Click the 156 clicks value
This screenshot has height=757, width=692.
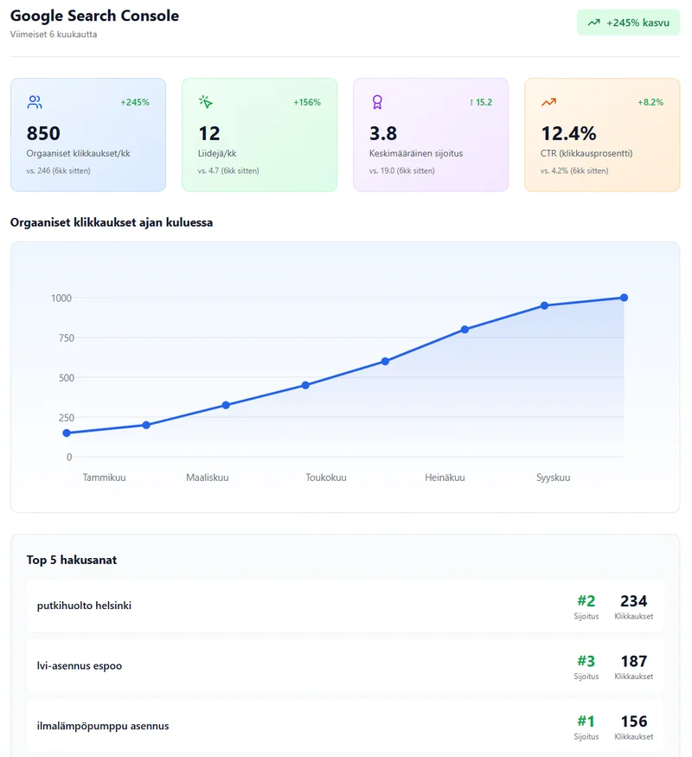(633, 722)
